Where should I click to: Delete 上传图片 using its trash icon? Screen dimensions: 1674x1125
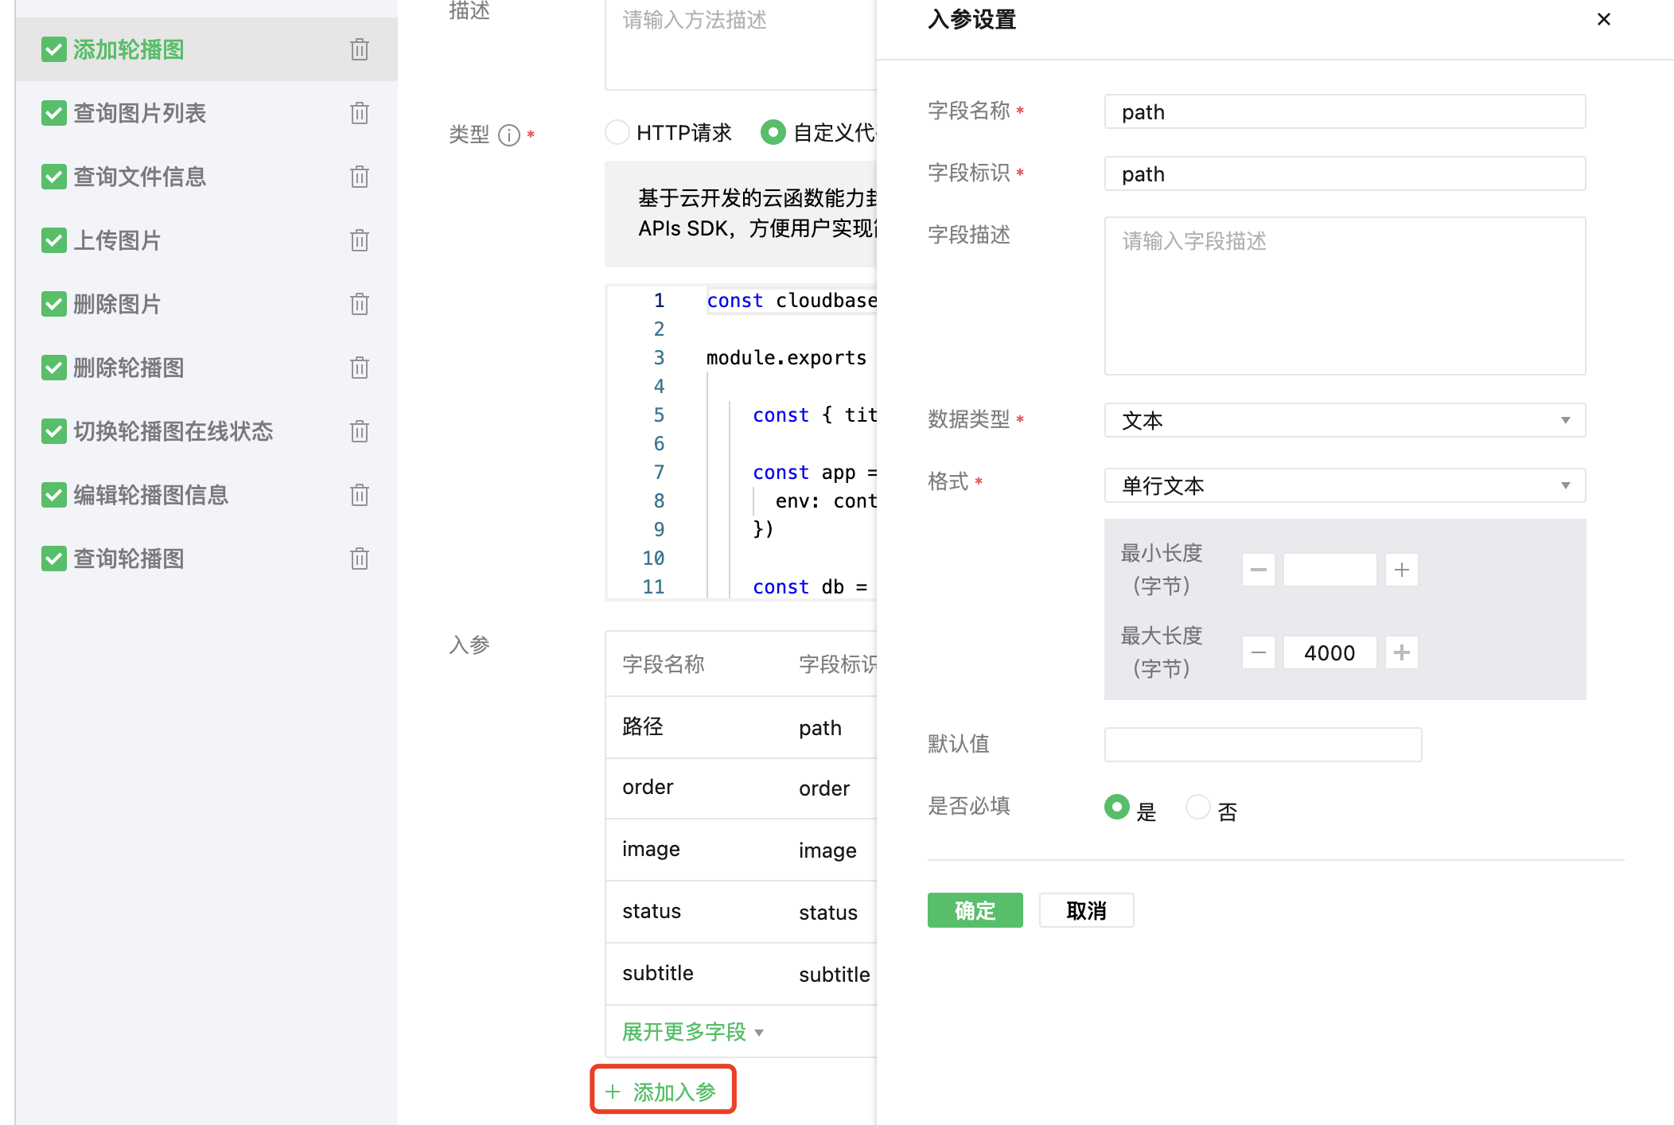pos(359,240)
